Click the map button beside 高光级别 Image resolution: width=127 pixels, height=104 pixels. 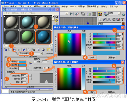30,75
